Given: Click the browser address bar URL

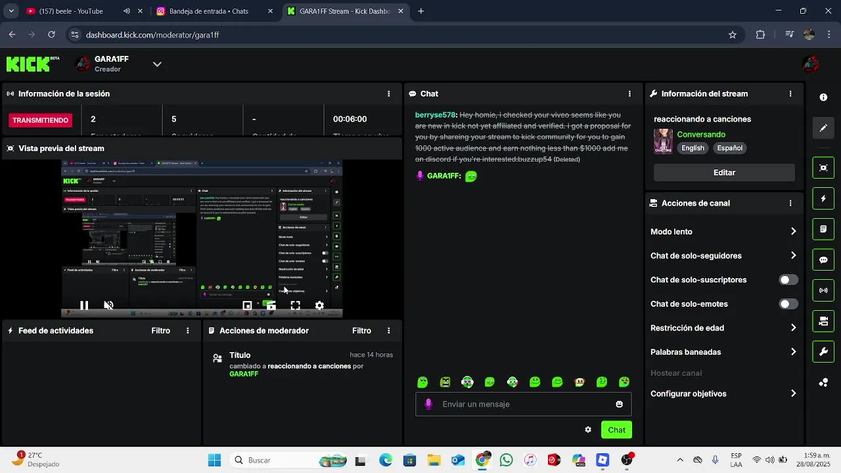Looking at the screenshot, I should [152, 35].
